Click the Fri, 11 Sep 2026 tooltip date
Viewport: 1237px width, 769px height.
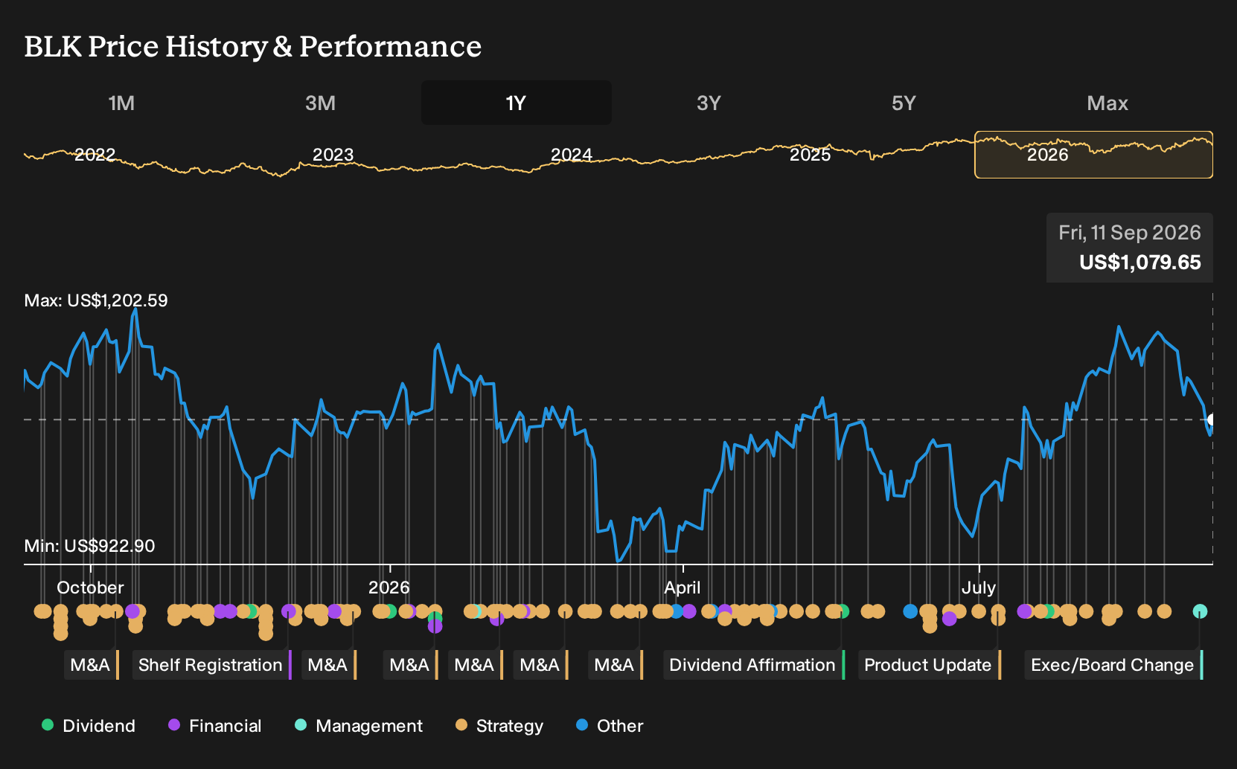pos(1130,233)
